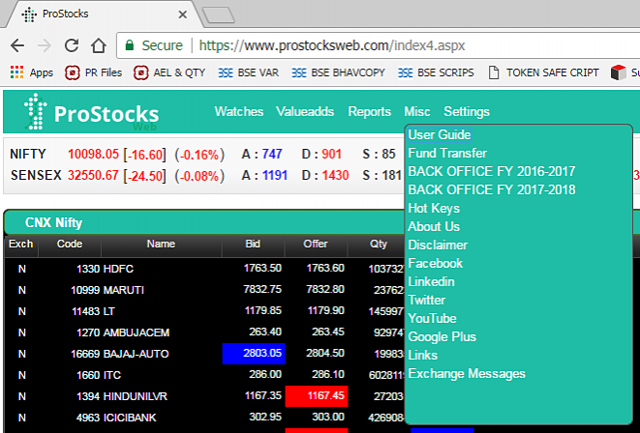The width and height of the screenshot is (640, 433).
Task: Select the HDFC row name
Action: [118, 269]
